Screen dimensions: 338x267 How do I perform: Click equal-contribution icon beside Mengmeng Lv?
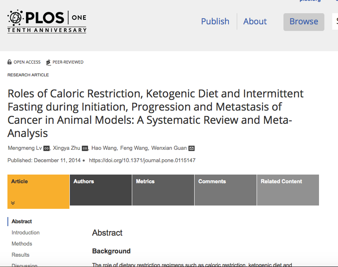(47, 148)
